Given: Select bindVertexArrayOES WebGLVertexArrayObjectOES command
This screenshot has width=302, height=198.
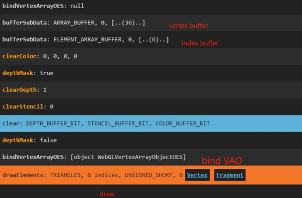Looking at the screenshot, I should coord(94,156).
